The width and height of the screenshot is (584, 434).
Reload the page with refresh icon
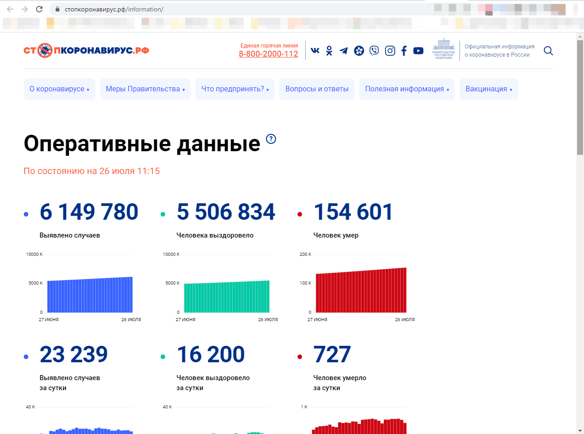point(39,9)
